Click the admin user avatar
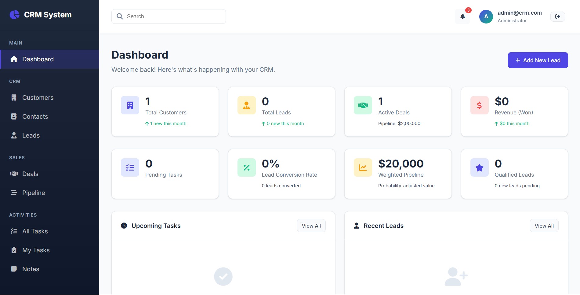580x295 pixels. click(x=486, y=16)
